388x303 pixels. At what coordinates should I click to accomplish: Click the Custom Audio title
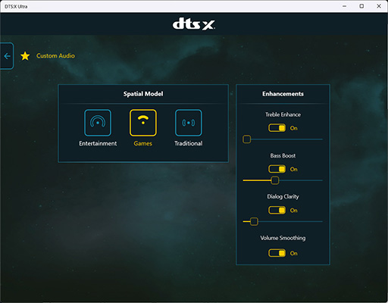click(x=55, y=56)
